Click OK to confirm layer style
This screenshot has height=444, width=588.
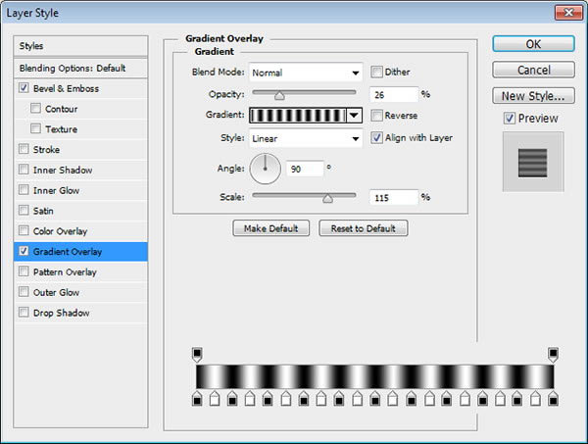click(x=533, y=44)
